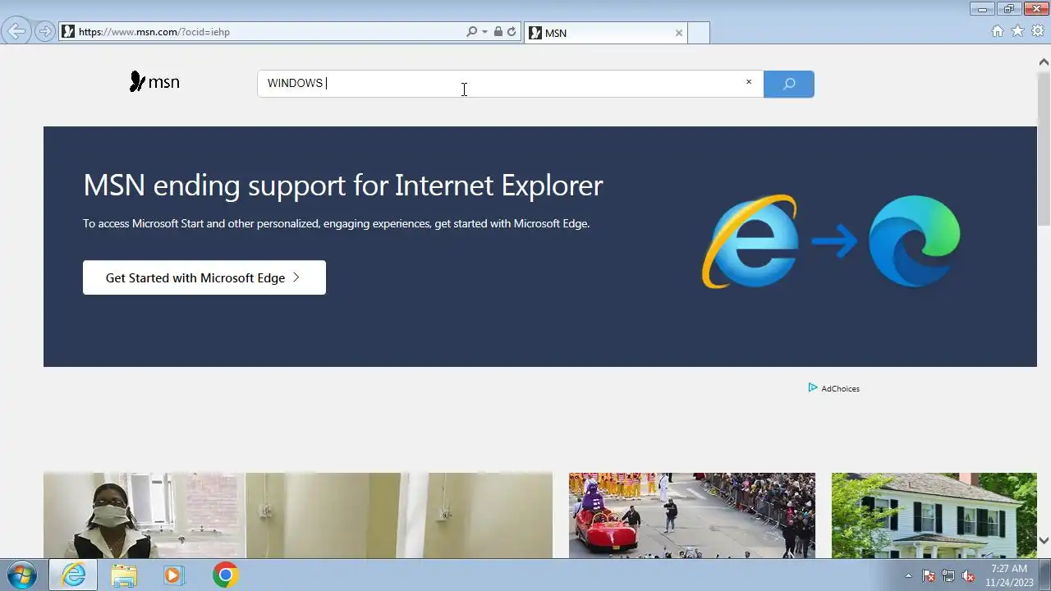Image resolution: width=1051 pixels, height=591 pixels.
Task: Open the IE Tools gear menu
Action: pyautogui.click(x=1038, y=31)
